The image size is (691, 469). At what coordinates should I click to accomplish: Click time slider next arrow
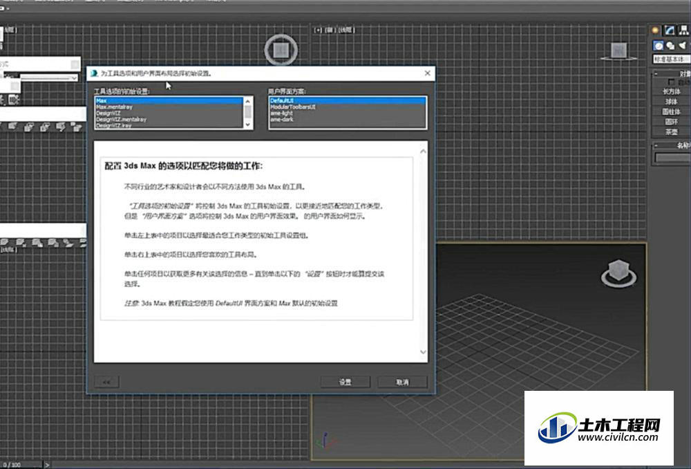click(47, 465)
